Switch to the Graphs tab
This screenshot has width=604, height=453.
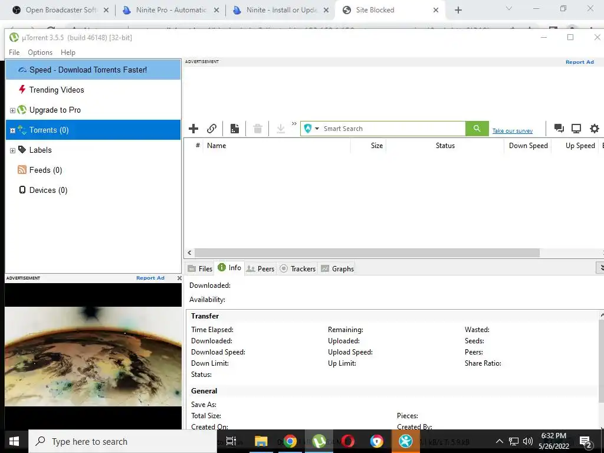(337, 268)
